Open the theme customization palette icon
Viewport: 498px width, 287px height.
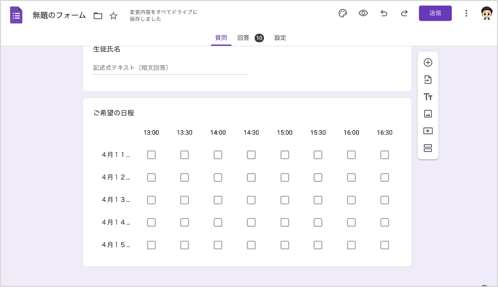[x=343, y=13]
